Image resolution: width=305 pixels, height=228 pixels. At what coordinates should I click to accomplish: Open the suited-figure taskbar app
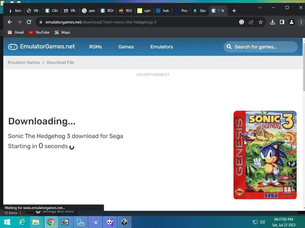point(125,222)
